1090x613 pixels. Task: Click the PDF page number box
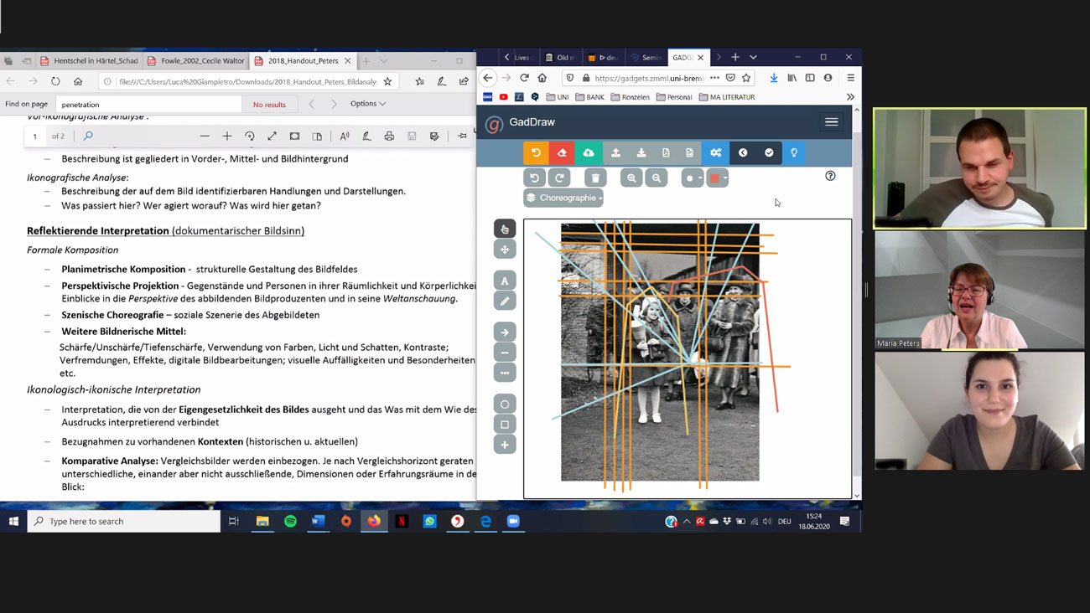[x=35, y=136]
